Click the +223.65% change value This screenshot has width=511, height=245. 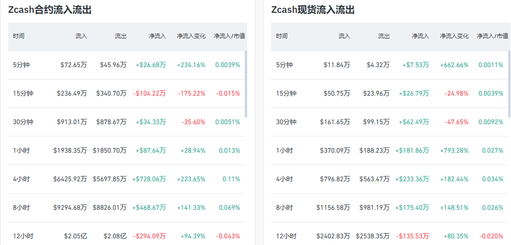pos(191,179)
